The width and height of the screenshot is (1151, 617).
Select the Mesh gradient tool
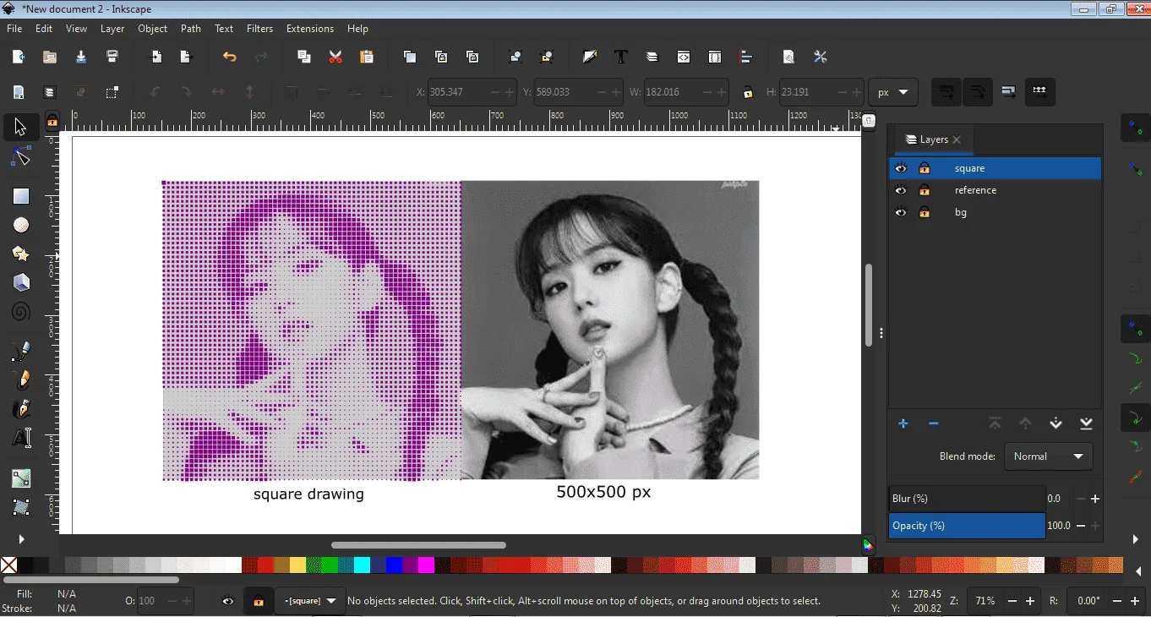pyautogui.click(x=21, y=507)
